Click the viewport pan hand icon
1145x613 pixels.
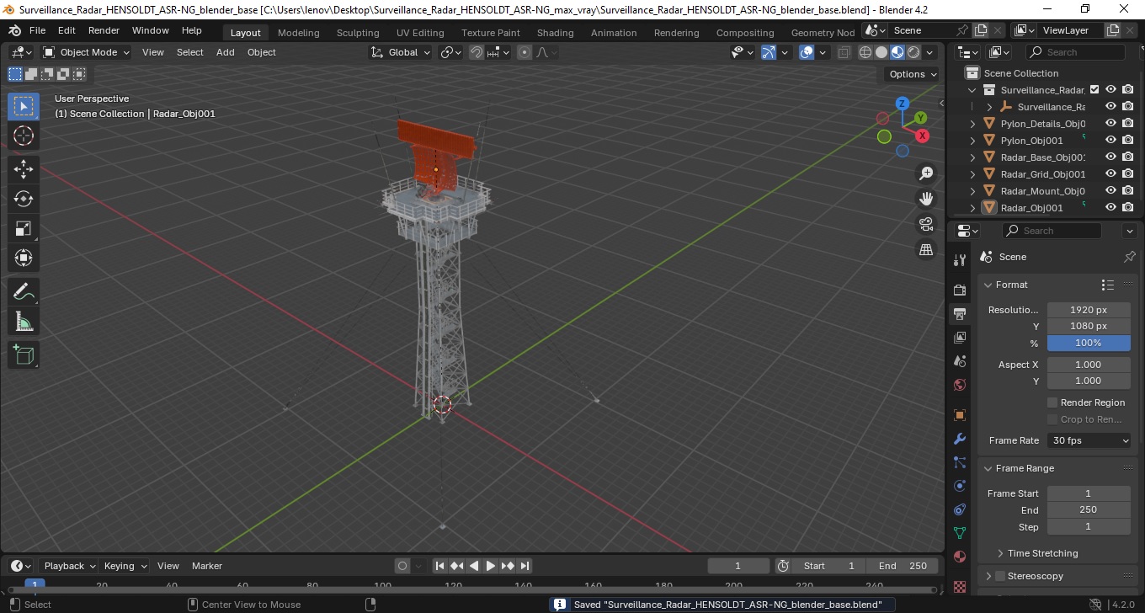point(926,199)
